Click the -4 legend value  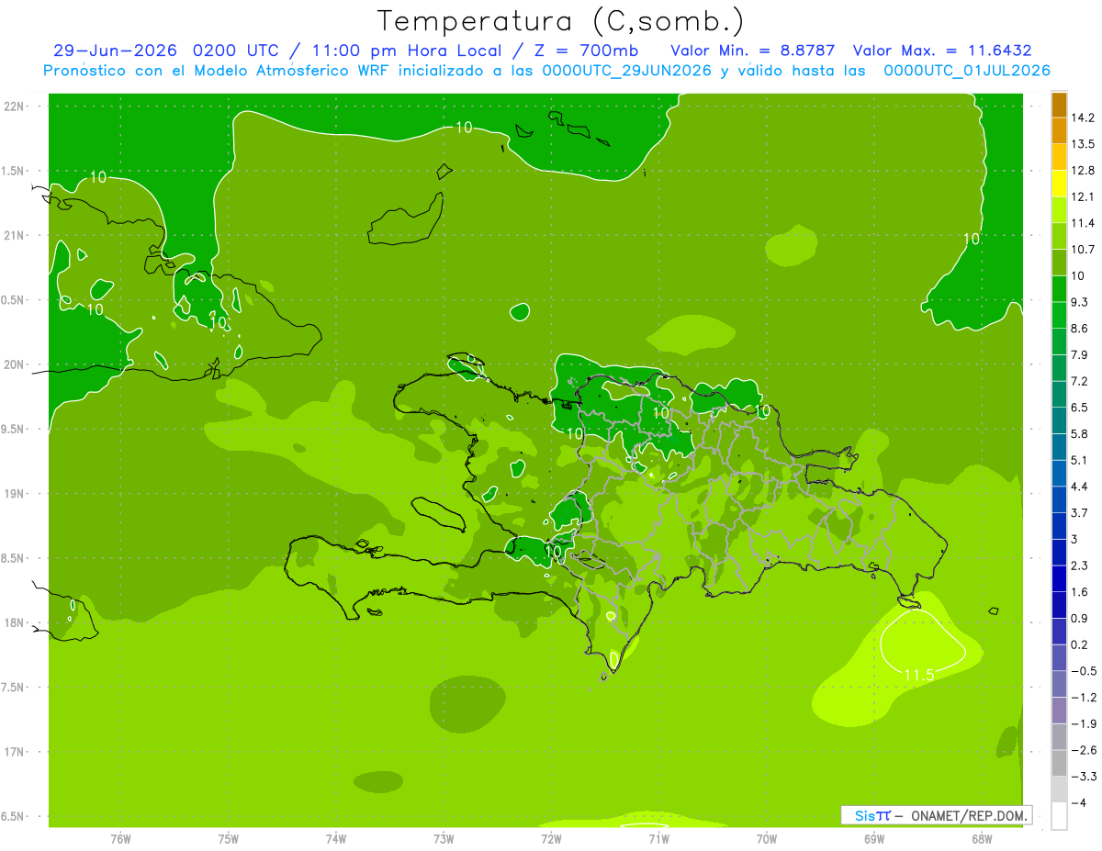1079,803
